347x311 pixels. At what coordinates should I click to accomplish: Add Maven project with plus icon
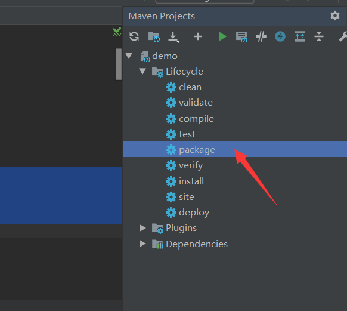click(x=198, y=36)
